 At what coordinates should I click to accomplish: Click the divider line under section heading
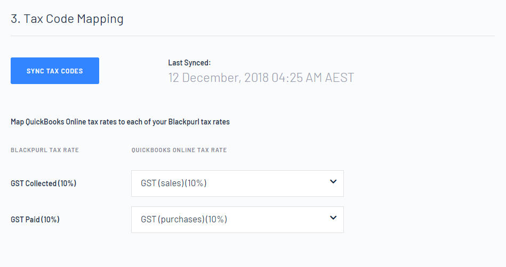tap(253, 36)
